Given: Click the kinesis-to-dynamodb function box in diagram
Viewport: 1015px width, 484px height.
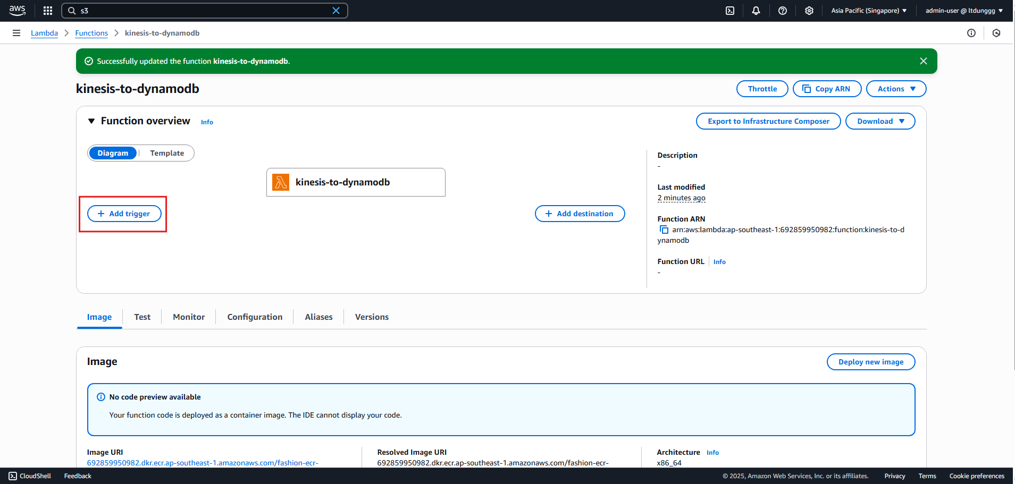Looking at the screenshot, I should tap(356, 182).
